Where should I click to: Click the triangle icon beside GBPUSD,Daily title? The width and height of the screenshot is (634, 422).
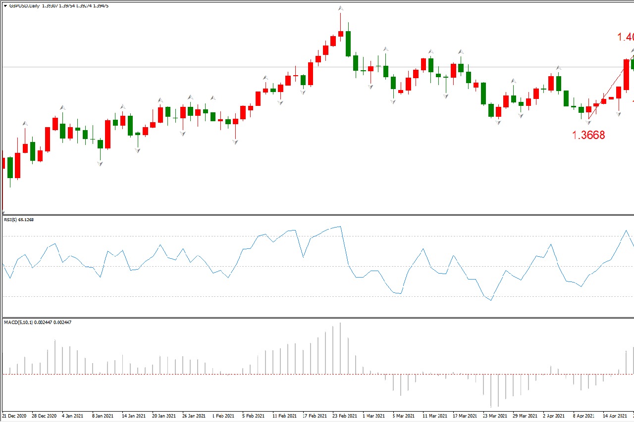[5, 6]
